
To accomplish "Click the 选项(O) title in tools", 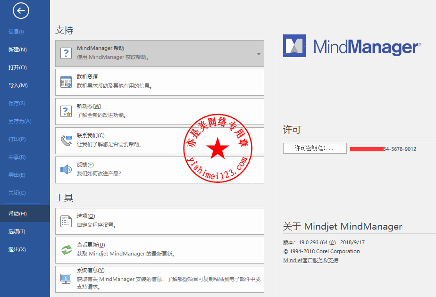I will pyautogui.click(x=86, y=216).
